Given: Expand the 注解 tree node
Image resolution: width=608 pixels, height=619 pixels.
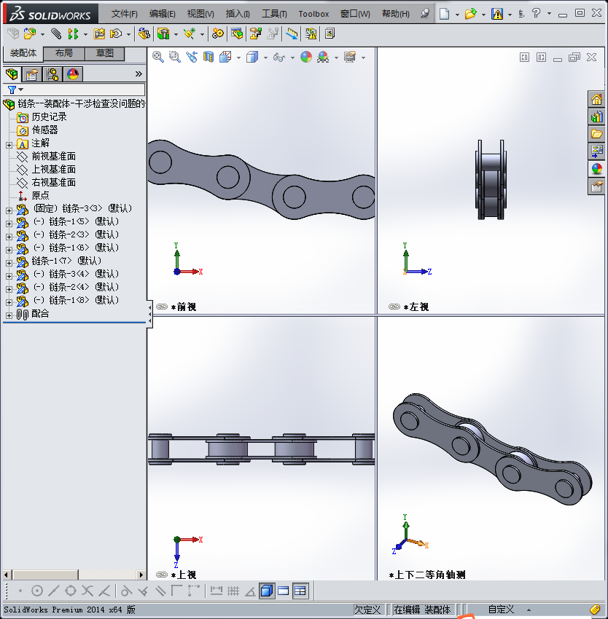Looking at the screenshot, I should pos(9,145).
